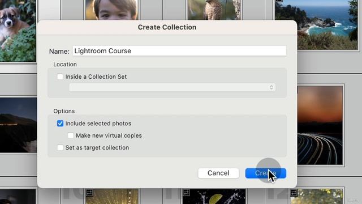The image size is (362, 204).
Task: Select the golden lights photo thumbnail
Action: point(112,197)
